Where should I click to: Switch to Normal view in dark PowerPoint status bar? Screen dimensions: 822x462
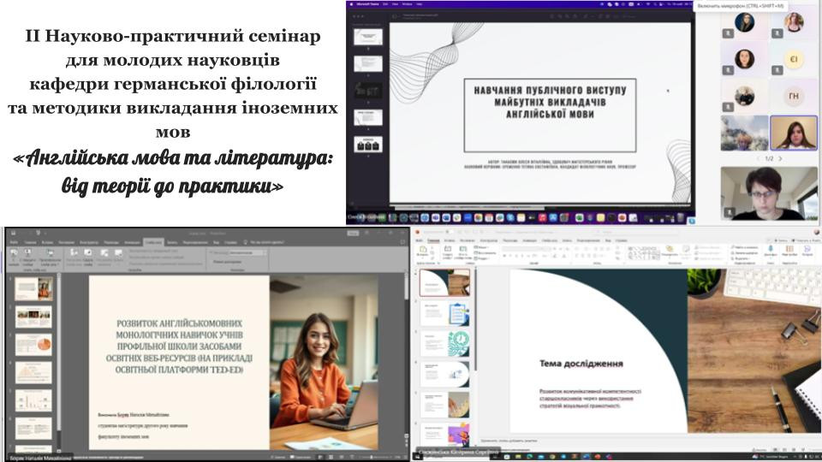[320, 457]
